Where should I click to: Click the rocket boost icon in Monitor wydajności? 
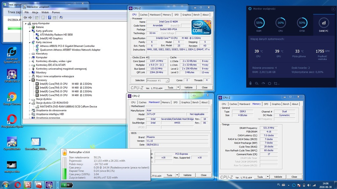pos(250,83)
